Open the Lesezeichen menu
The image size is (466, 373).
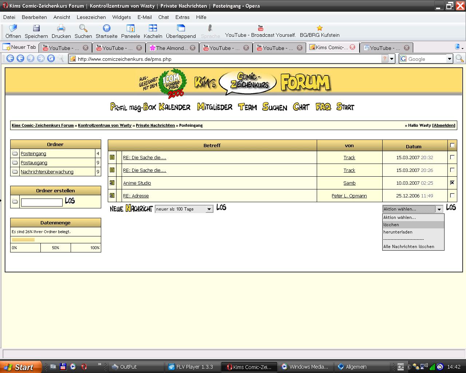pos(91,17)
